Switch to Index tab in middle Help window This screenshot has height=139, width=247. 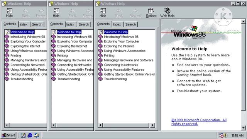[70, 24]
